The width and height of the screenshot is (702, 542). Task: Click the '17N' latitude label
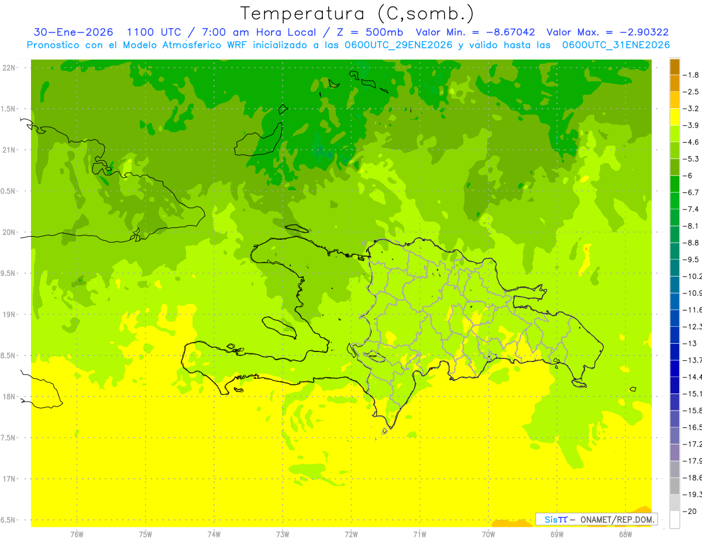click(9, 479)
